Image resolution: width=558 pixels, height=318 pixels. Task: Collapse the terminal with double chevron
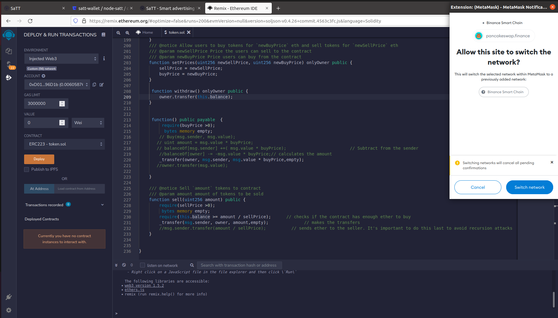(x=116, y=265)
